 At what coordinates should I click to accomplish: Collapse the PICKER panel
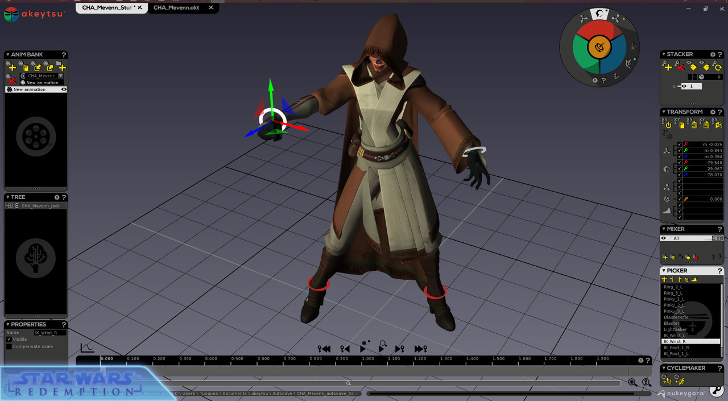pyautogui.click(x=664, y=271)
